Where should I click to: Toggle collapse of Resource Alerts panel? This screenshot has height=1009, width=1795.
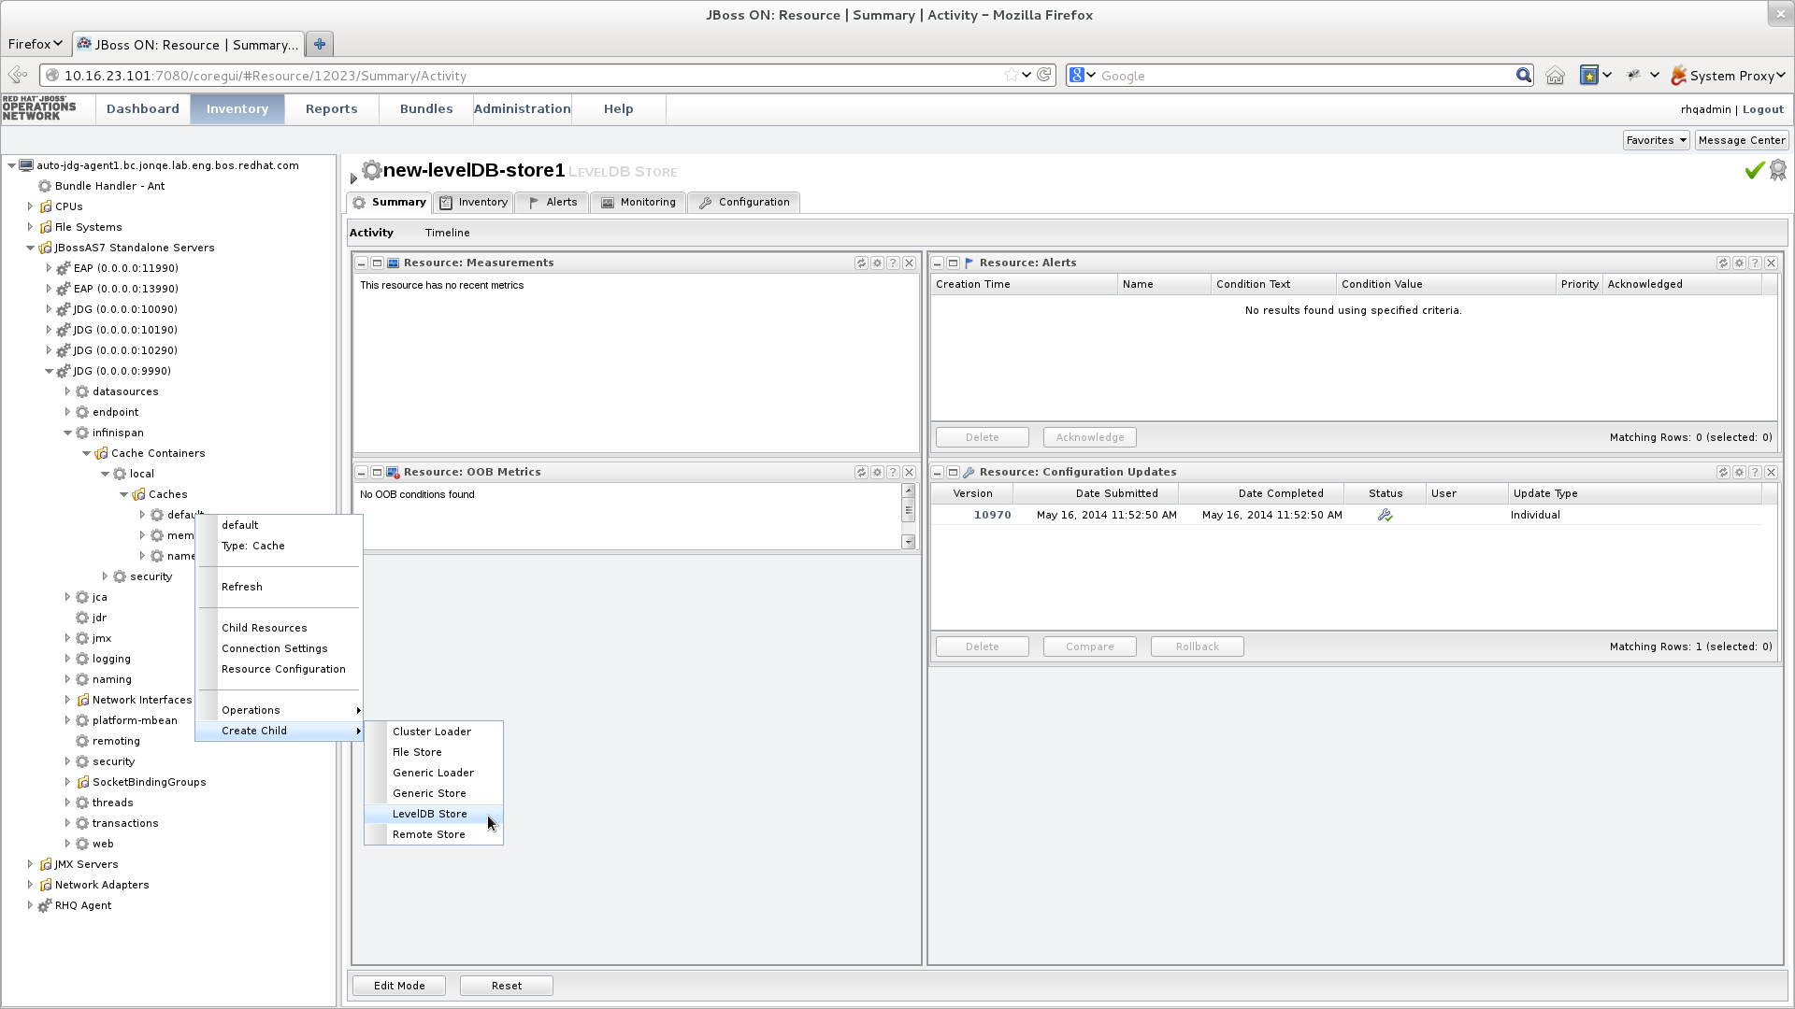[939, 262]
